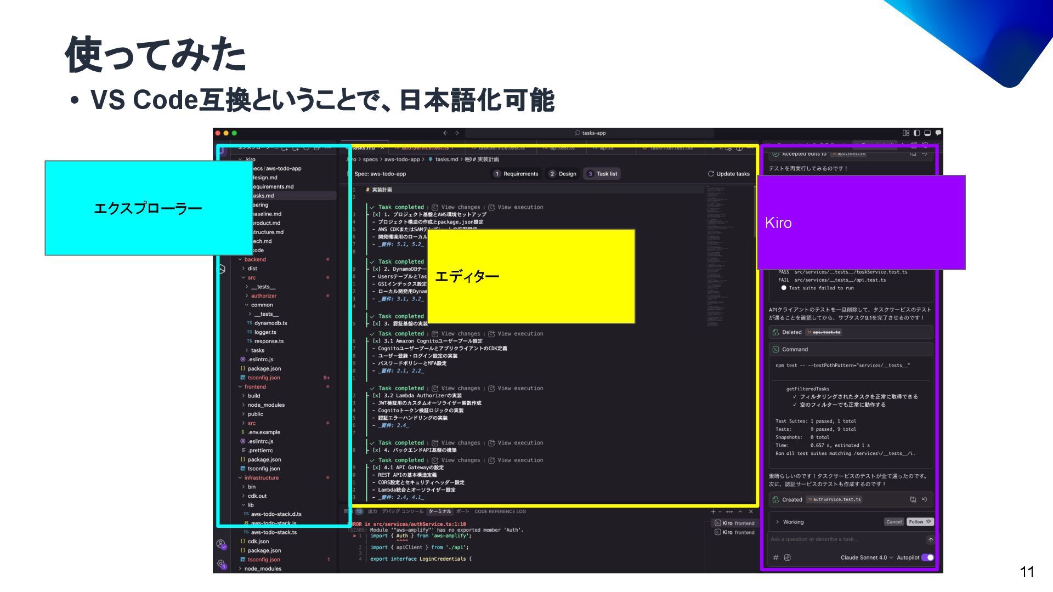Click the Update tasks button
The image size is (1053, 592).
click(x=729, y=174)
